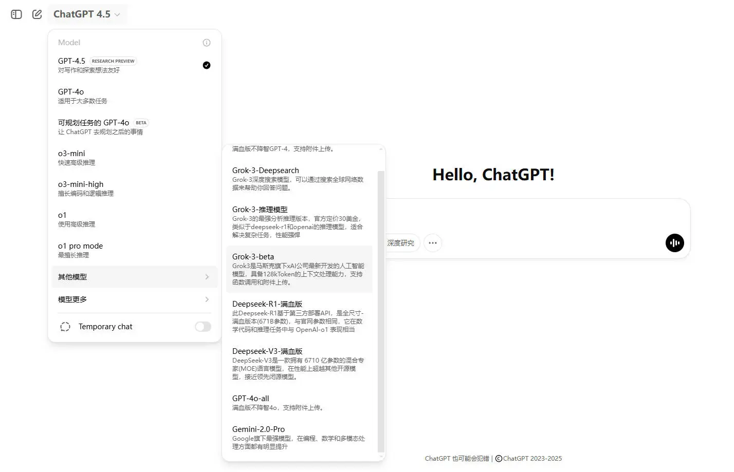Screen dimensions: 734x472
Task: Click the 满血版不降智GPT-4 description line
Action: 283,149
